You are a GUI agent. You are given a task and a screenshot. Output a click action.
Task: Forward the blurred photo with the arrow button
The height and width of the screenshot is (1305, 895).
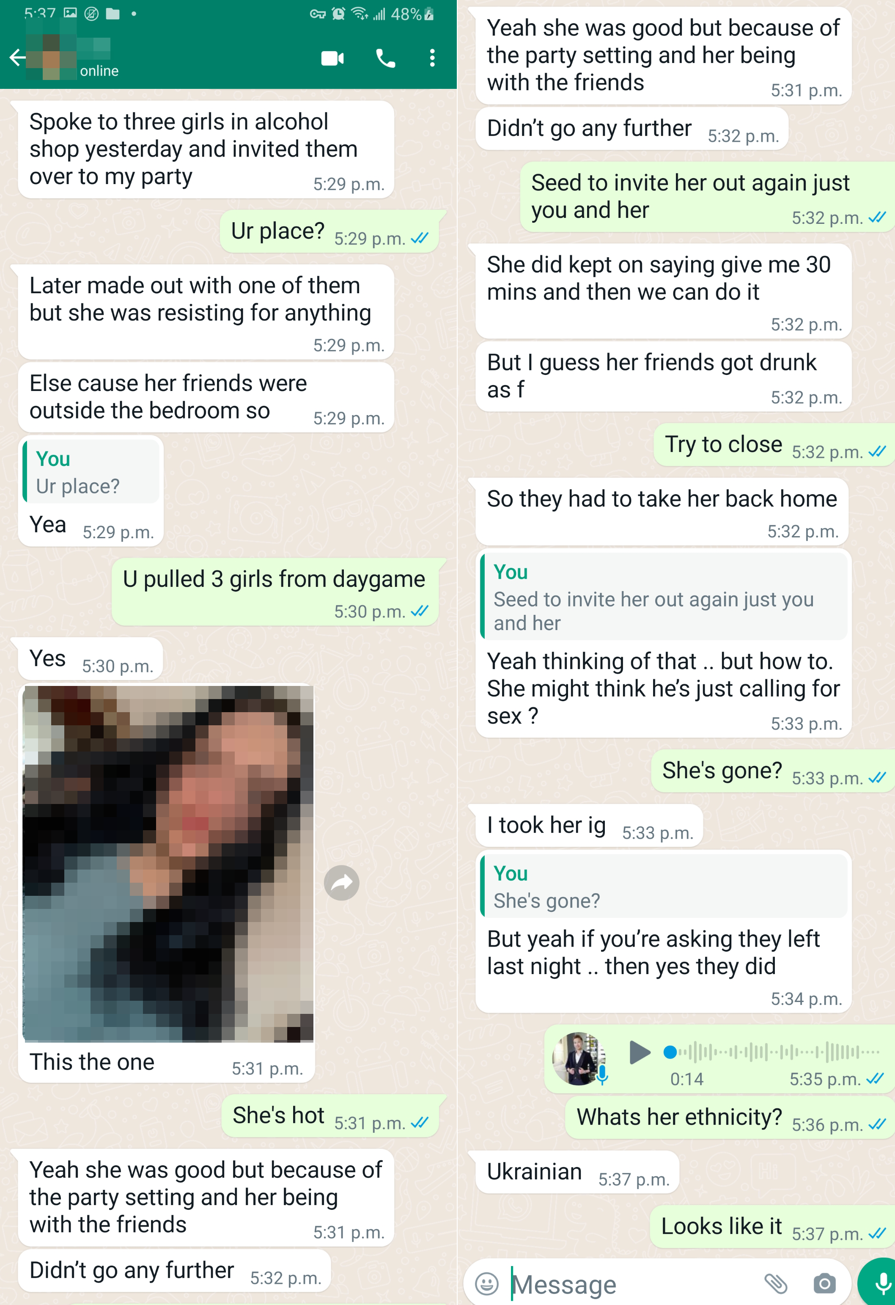coord(341,883)
